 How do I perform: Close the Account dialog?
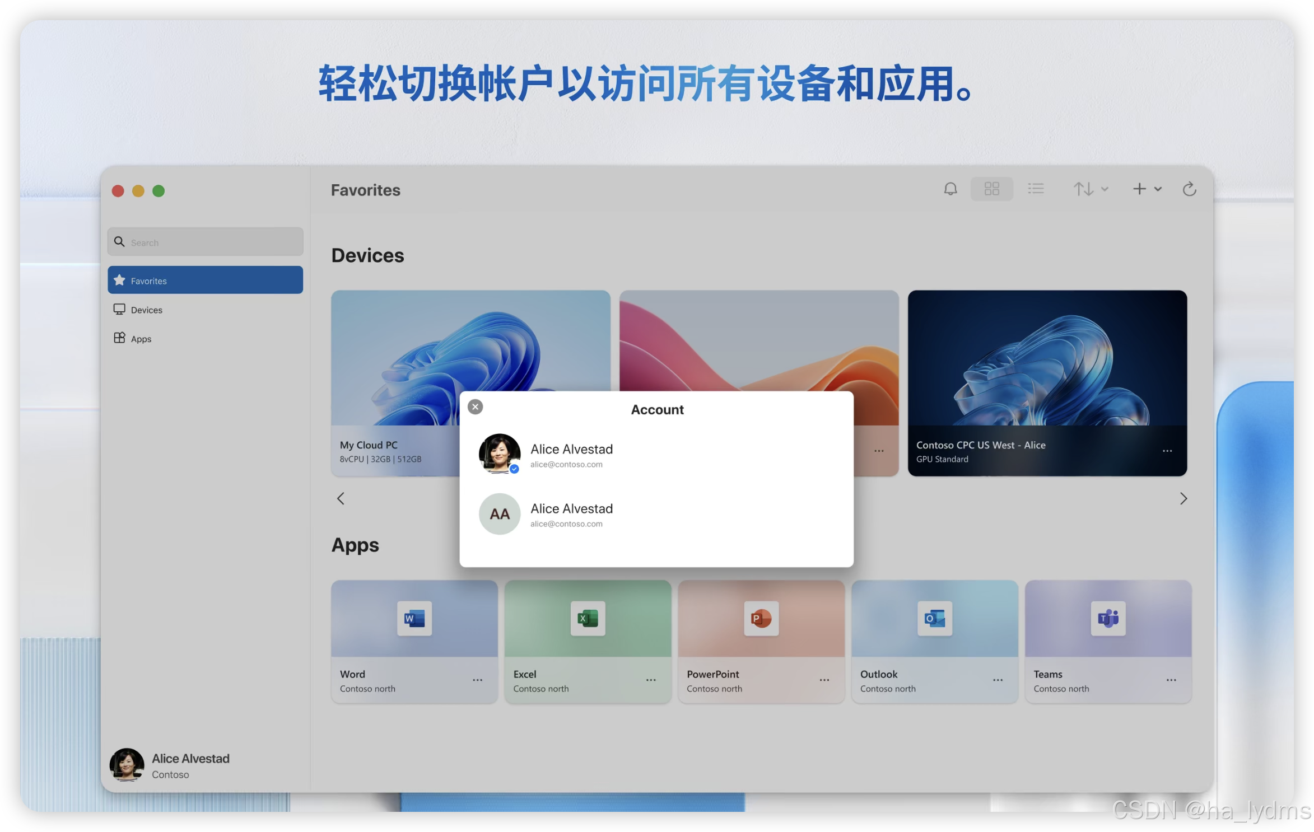click(x=475, y=407)
